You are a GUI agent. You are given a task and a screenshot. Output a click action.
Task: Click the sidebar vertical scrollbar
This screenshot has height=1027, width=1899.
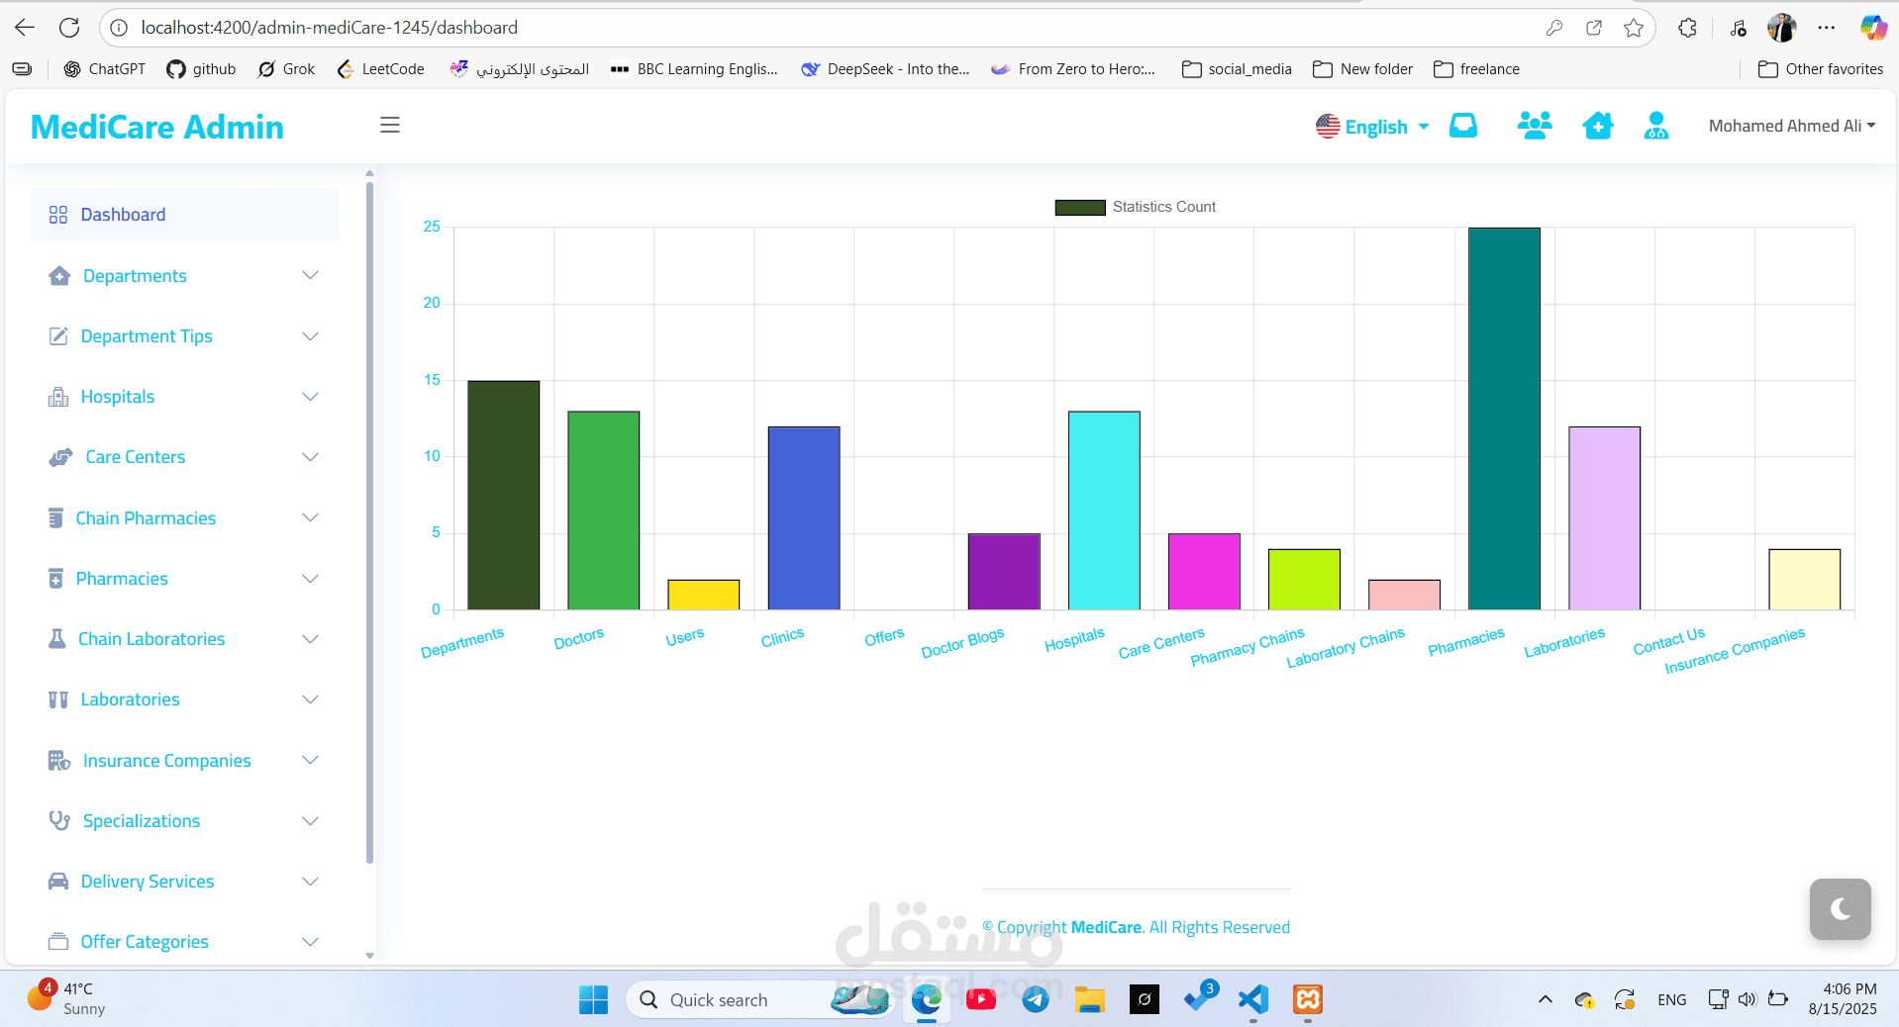pos(370,522)
